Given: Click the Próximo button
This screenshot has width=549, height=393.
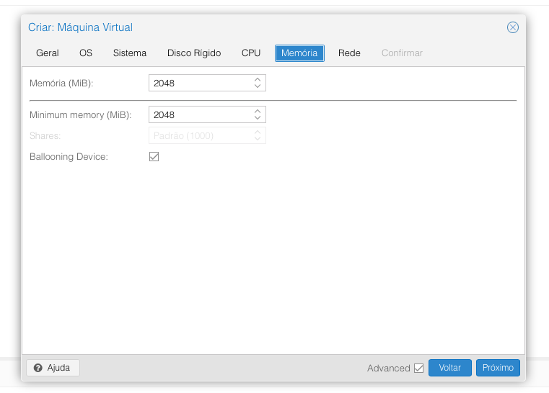Looking at the screenshot, I should coord(498,368).
